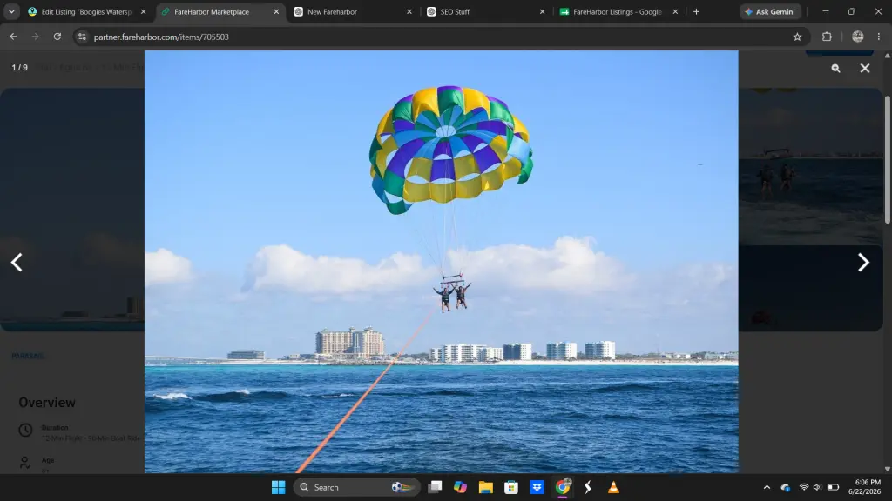This screenshot has height=501, width=892.
Task: Click the page vertical scrollbar
Action: pyautogui.click(x=887, y=160)
